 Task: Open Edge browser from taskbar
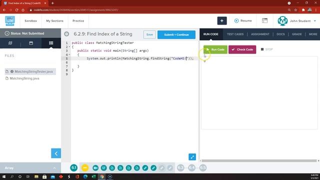pyautogui.click(x=85, y=176)
